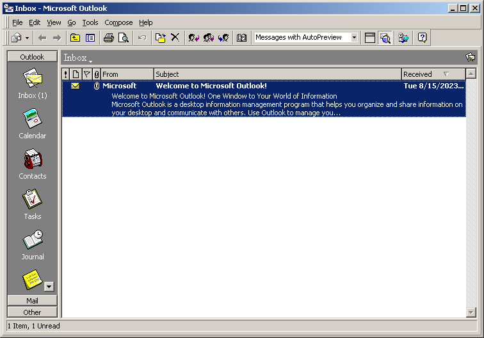The width and height of the screenshot is (484, 338).
Task: Open the Address Book from the toolbar
Action: 241,38
